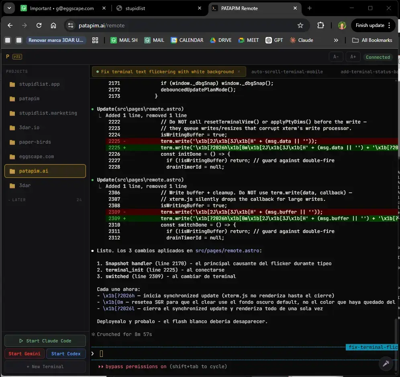Decrease font size with A- button
Viewport: 400px width, 377px height.
point(336,57)
